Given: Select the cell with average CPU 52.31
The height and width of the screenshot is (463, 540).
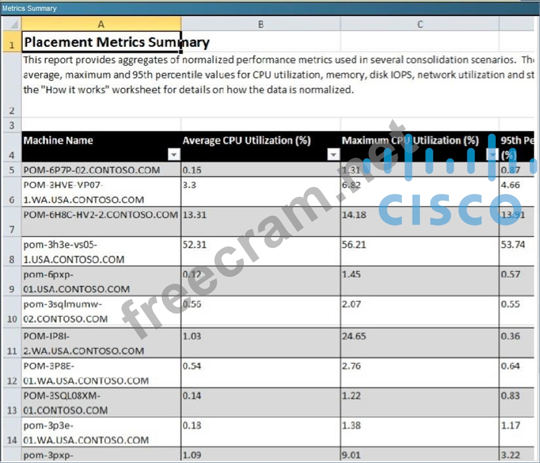Looking at the screenshot, I should coord(260,251).
